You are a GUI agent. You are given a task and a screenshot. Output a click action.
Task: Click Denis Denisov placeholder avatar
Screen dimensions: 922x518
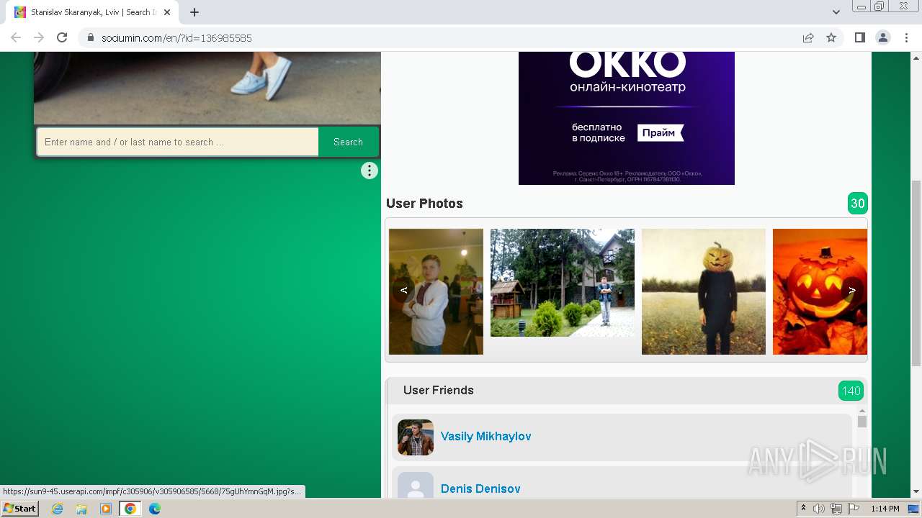point(416,485)
